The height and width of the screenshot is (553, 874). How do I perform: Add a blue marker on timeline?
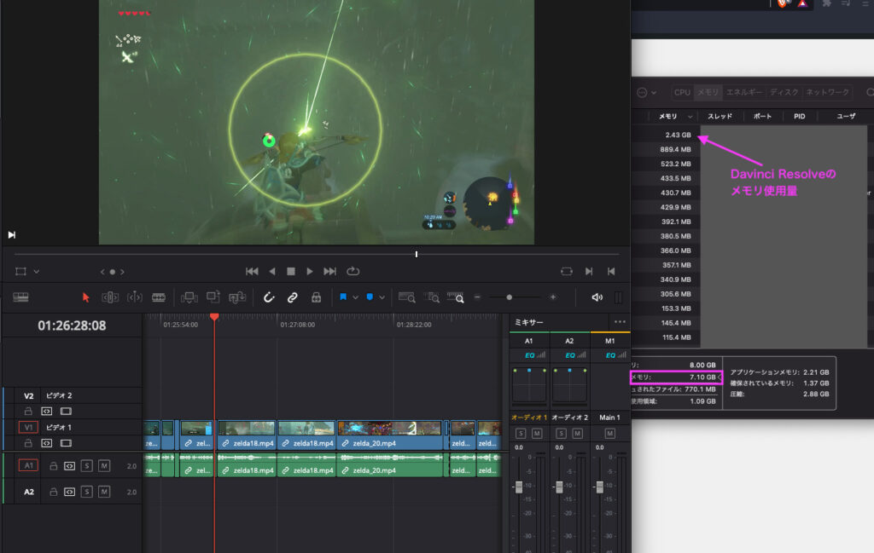coord(370,297)
